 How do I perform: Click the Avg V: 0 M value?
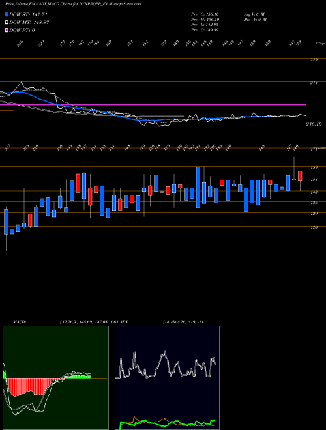tap(254, 14)
